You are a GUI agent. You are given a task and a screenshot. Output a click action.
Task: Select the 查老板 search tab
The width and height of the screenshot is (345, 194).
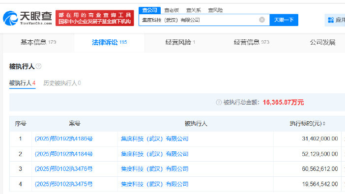tap(172, 10)
